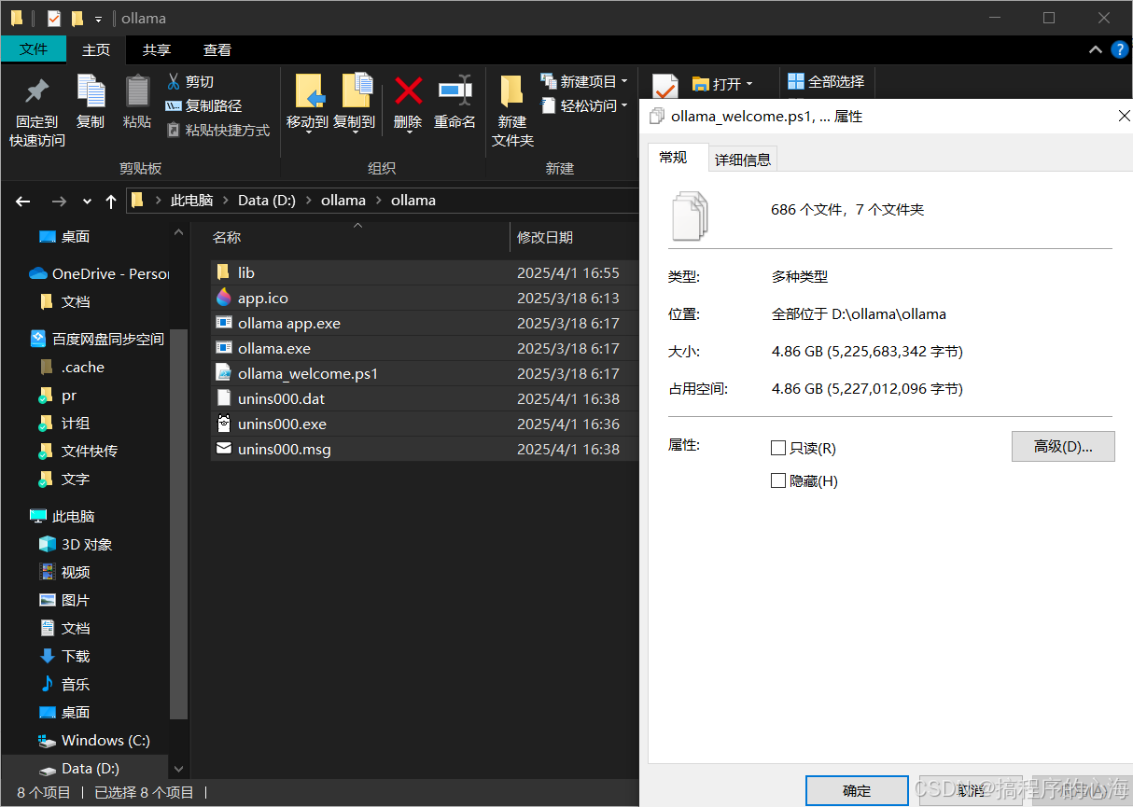This screenshot has width=1133, height=807.
Task: Click Cancel (取消) in properties dialog
Action: tap(971, 790)
